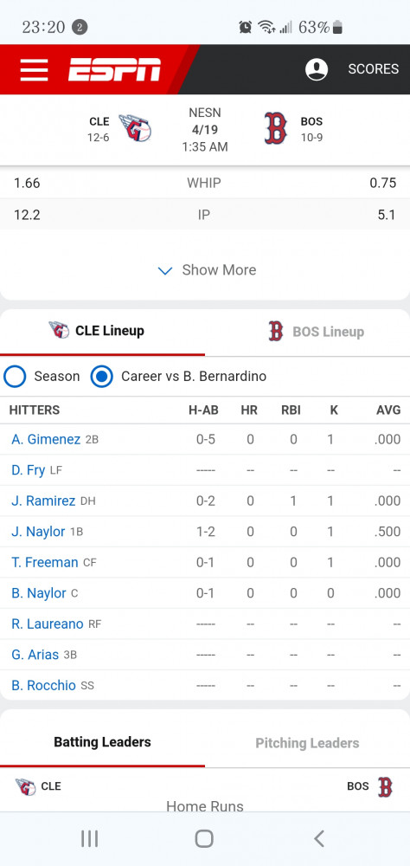Open the ESPN hamburger menu
Viewport: 410px width, 866px height.
point(35,69)
